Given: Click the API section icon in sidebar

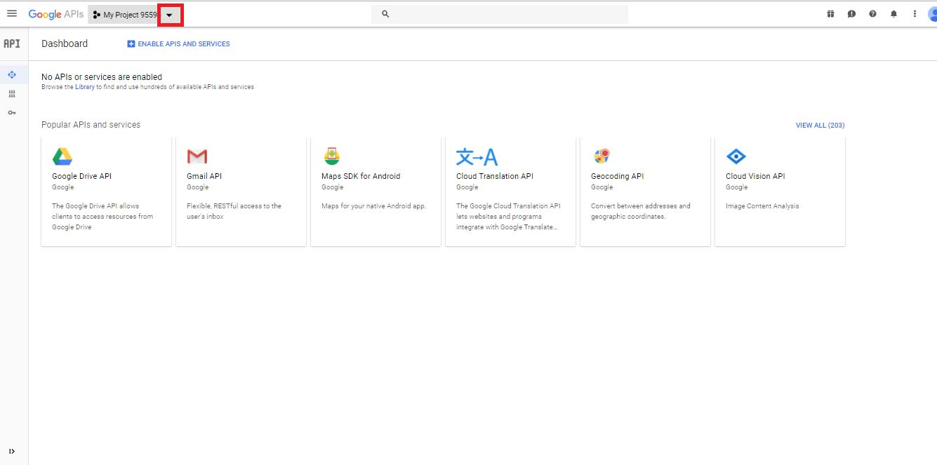Looking at the screenshot, I should 12,43.
